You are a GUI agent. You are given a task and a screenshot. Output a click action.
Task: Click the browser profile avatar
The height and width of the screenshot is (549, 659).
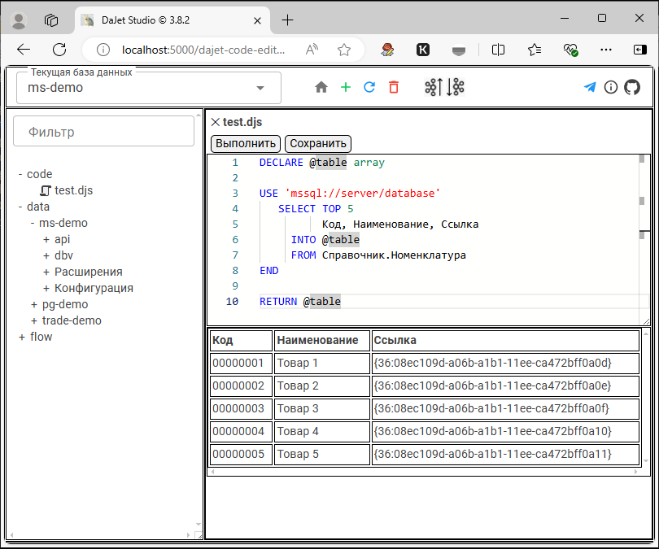click(19, 20)
